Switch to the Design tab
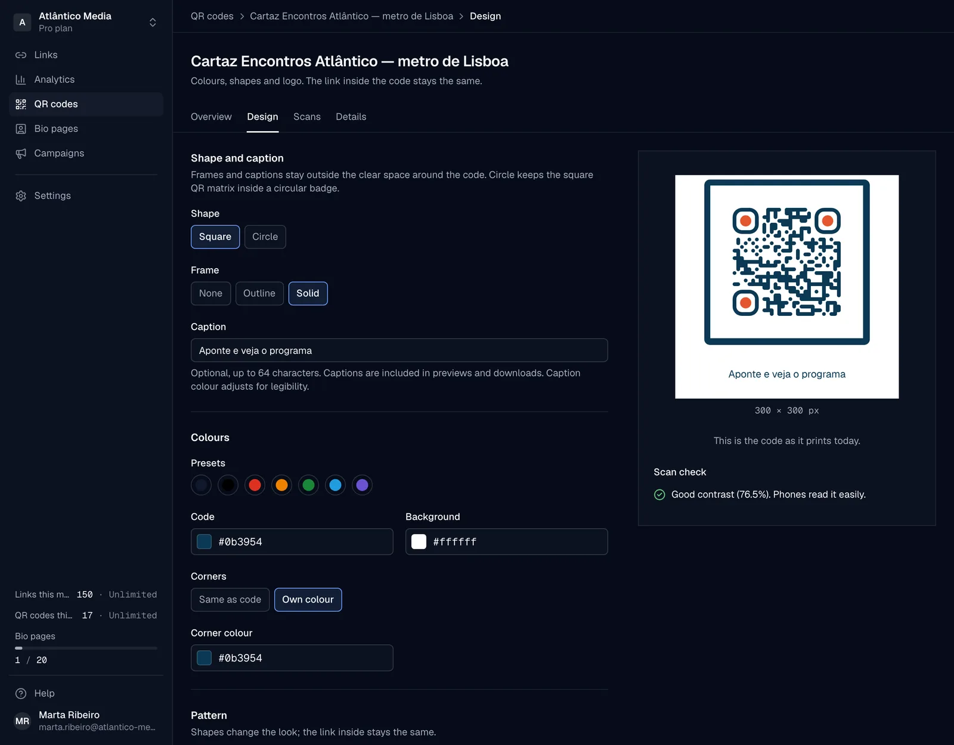The width and height of the screenshot is (954, 745). click(x=262, y=117)
